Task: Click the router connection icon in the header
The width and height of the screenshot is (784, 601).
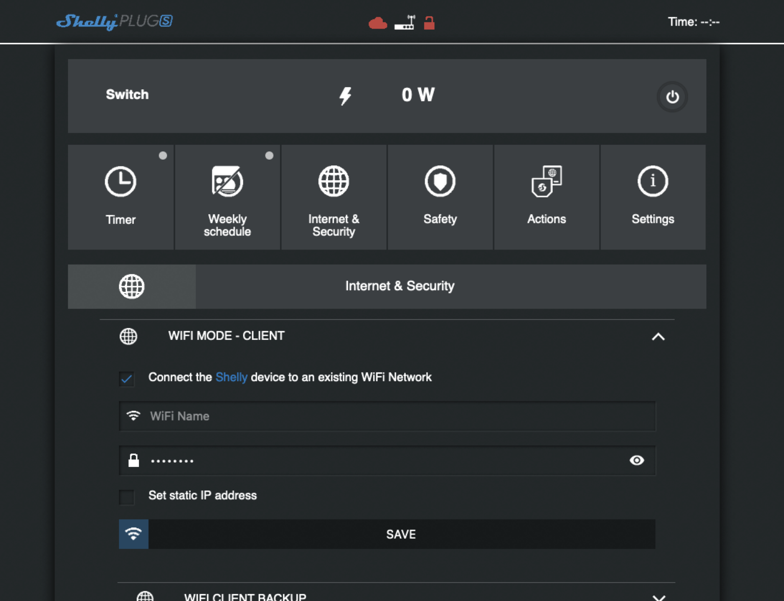Action: pyautogui.click(x=405, y=22)
